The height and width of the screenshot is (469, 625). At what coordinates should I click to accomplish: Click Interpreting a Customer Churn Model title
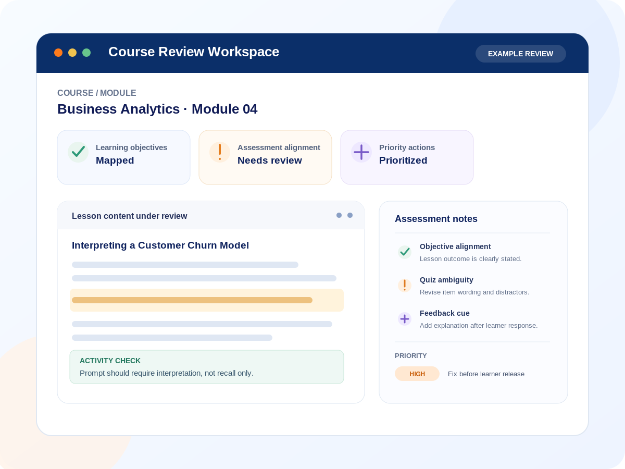160,245
